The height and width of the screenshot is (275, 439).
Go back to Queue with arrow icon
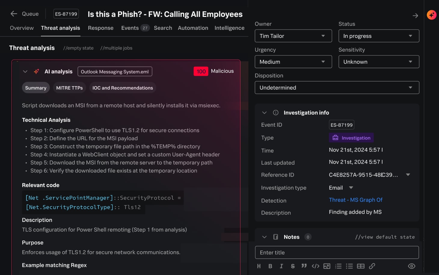point(14,14)
